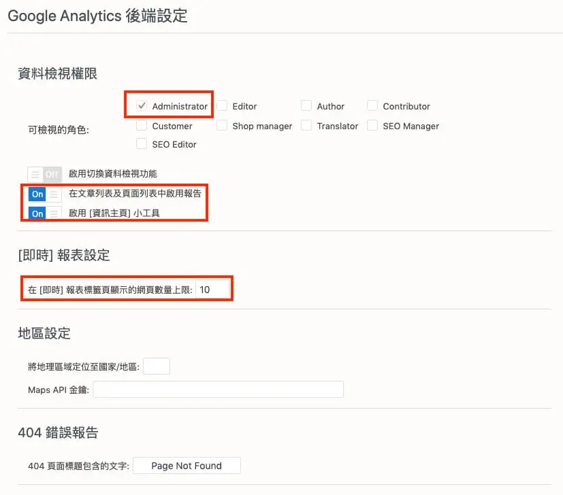Switch off the 在文章列表及頁面列表中啟用報告 toggle

(x=44, y=194)
